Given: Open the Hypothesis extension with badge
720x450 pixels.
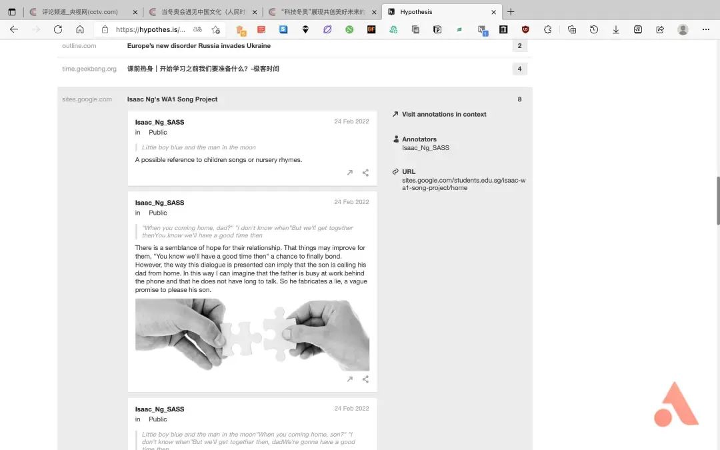Looking at the screenshot, I should 482,30.
